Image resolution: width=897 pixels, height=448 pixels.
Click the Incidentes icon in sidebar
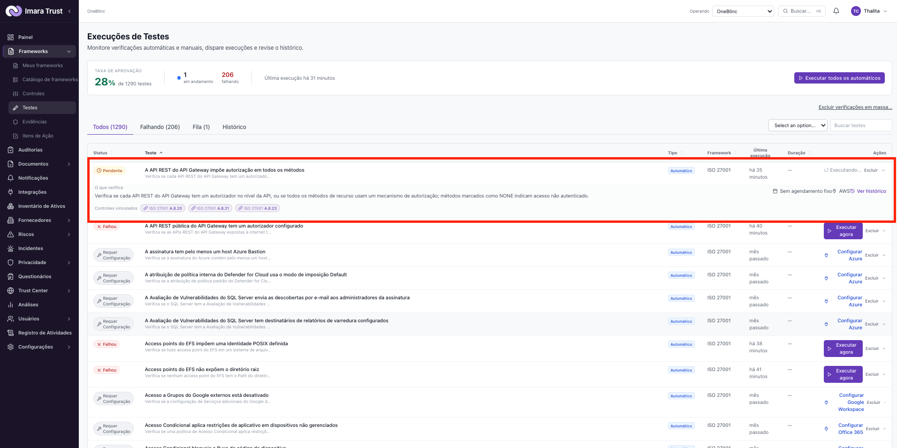click(10, 248)
